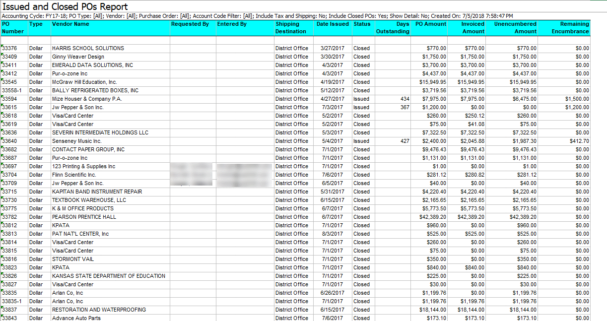Select vendor STORMONT VAIL
The image size is (607, 321).
73,259
